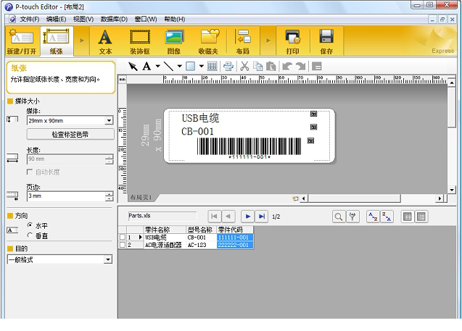This screenshot has height=331, width=462.
Task: Expand the arrow after 布局 button
Action: (x=268, y=41)
